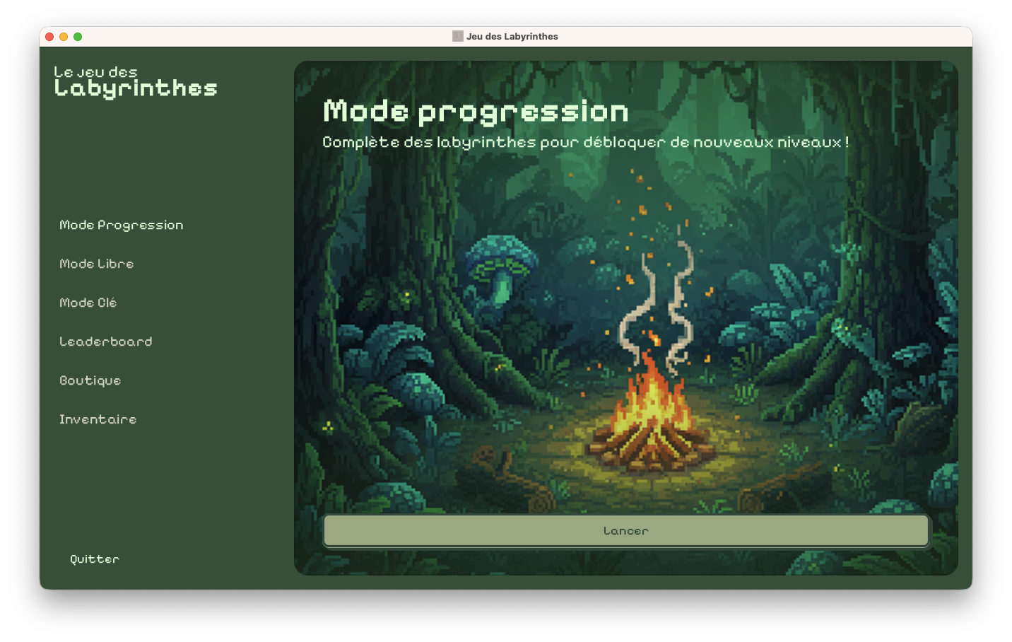Click the Jeu des Labyrinthes window title

512,36
